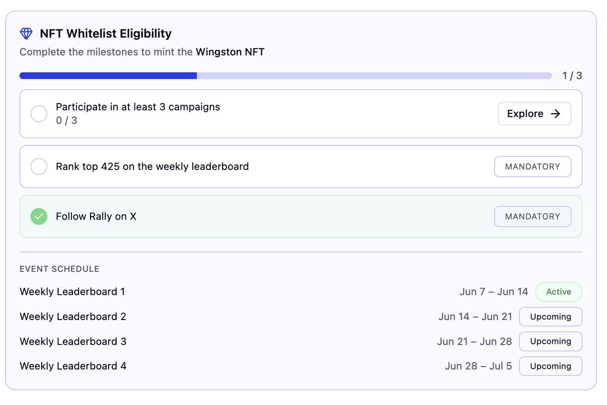This screenshot has height=405, width=607.
Task: Open the Explore campaigns button
Action: tap(535, 114)
